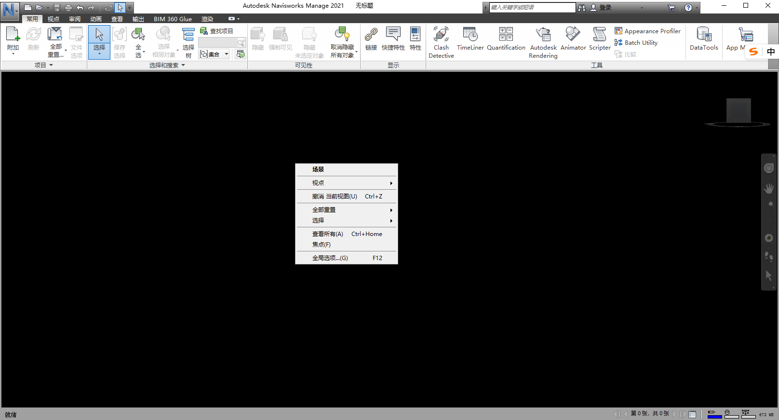Click the Undo arrow in quick access toolbar
This screenshot has width=779, height=420.
pyautogui.click(x=80, y=7)
